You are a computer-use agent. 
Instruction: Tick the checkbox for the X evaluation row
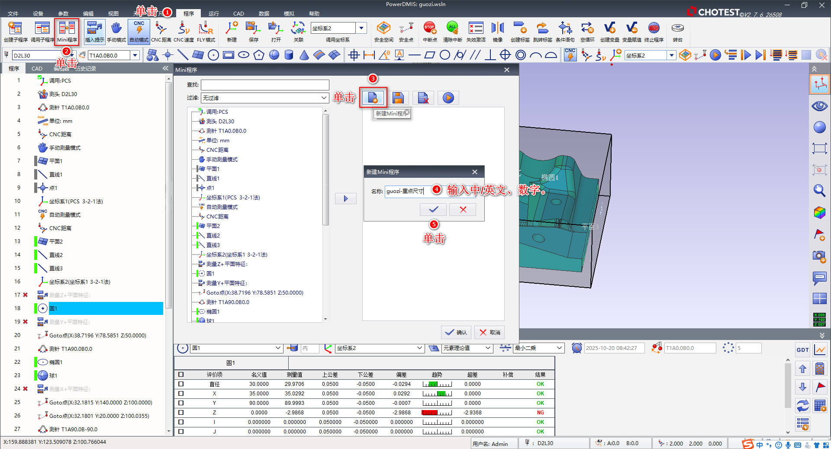click(181, 393)
